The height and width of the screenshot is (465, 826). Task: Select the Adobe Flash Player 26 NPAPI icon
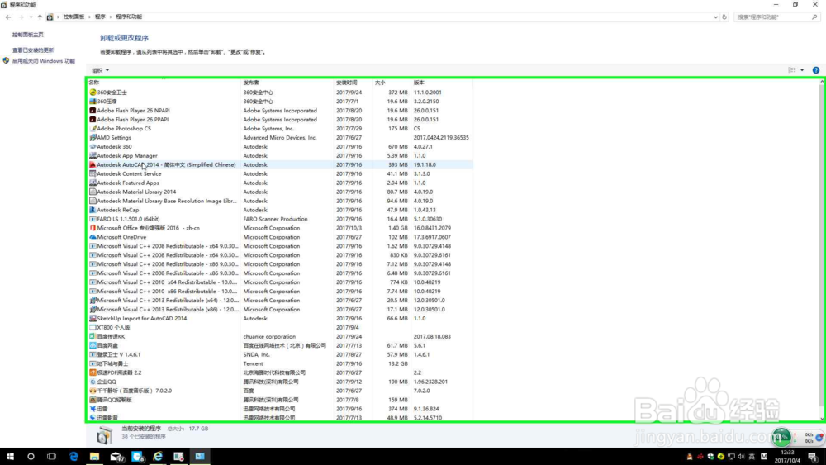coord(93,111)
